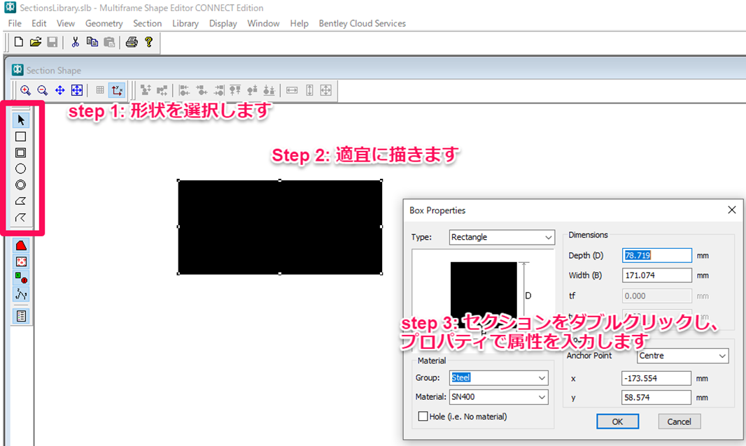The height and width of the screenshot is (446, 746).
Task: Toggle the red solid fill display icon
Action: pyautogui.click(x=21, y=245)
